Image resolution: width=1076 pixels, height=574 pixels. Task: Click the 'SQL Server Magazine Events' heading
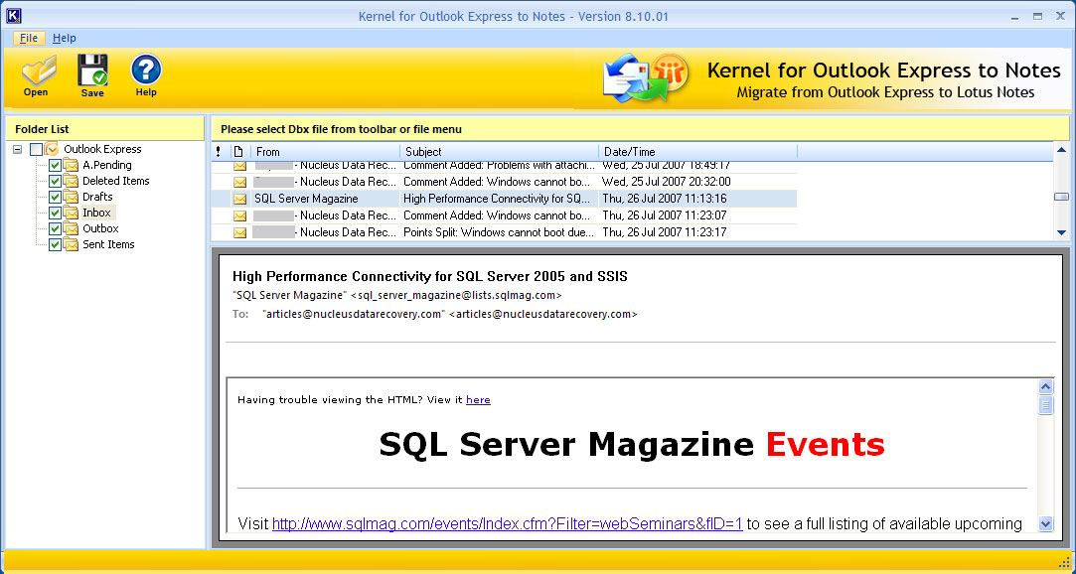coord(632,444)
